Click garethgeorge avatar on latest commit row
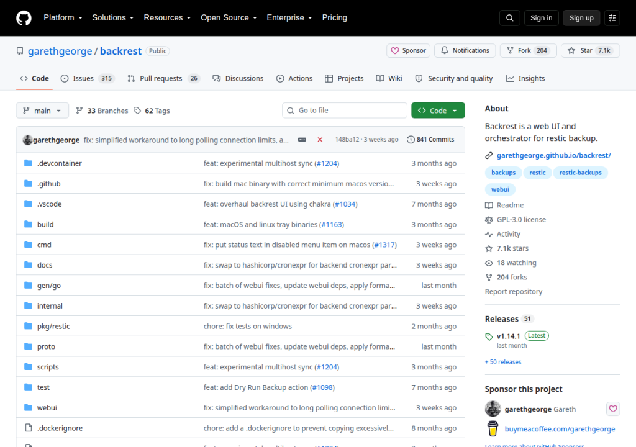Viewport: 636px width, 447px height. (x=27, y=140)
